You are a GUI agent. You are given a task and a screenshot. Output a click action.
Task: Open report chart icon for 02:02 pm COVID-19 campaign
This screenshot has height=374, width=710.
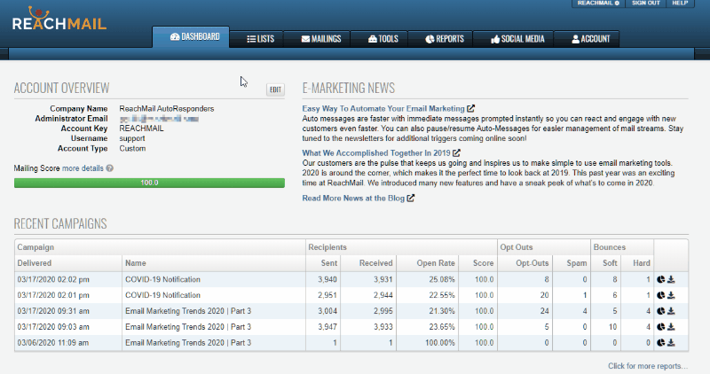(x=660, y=279)
